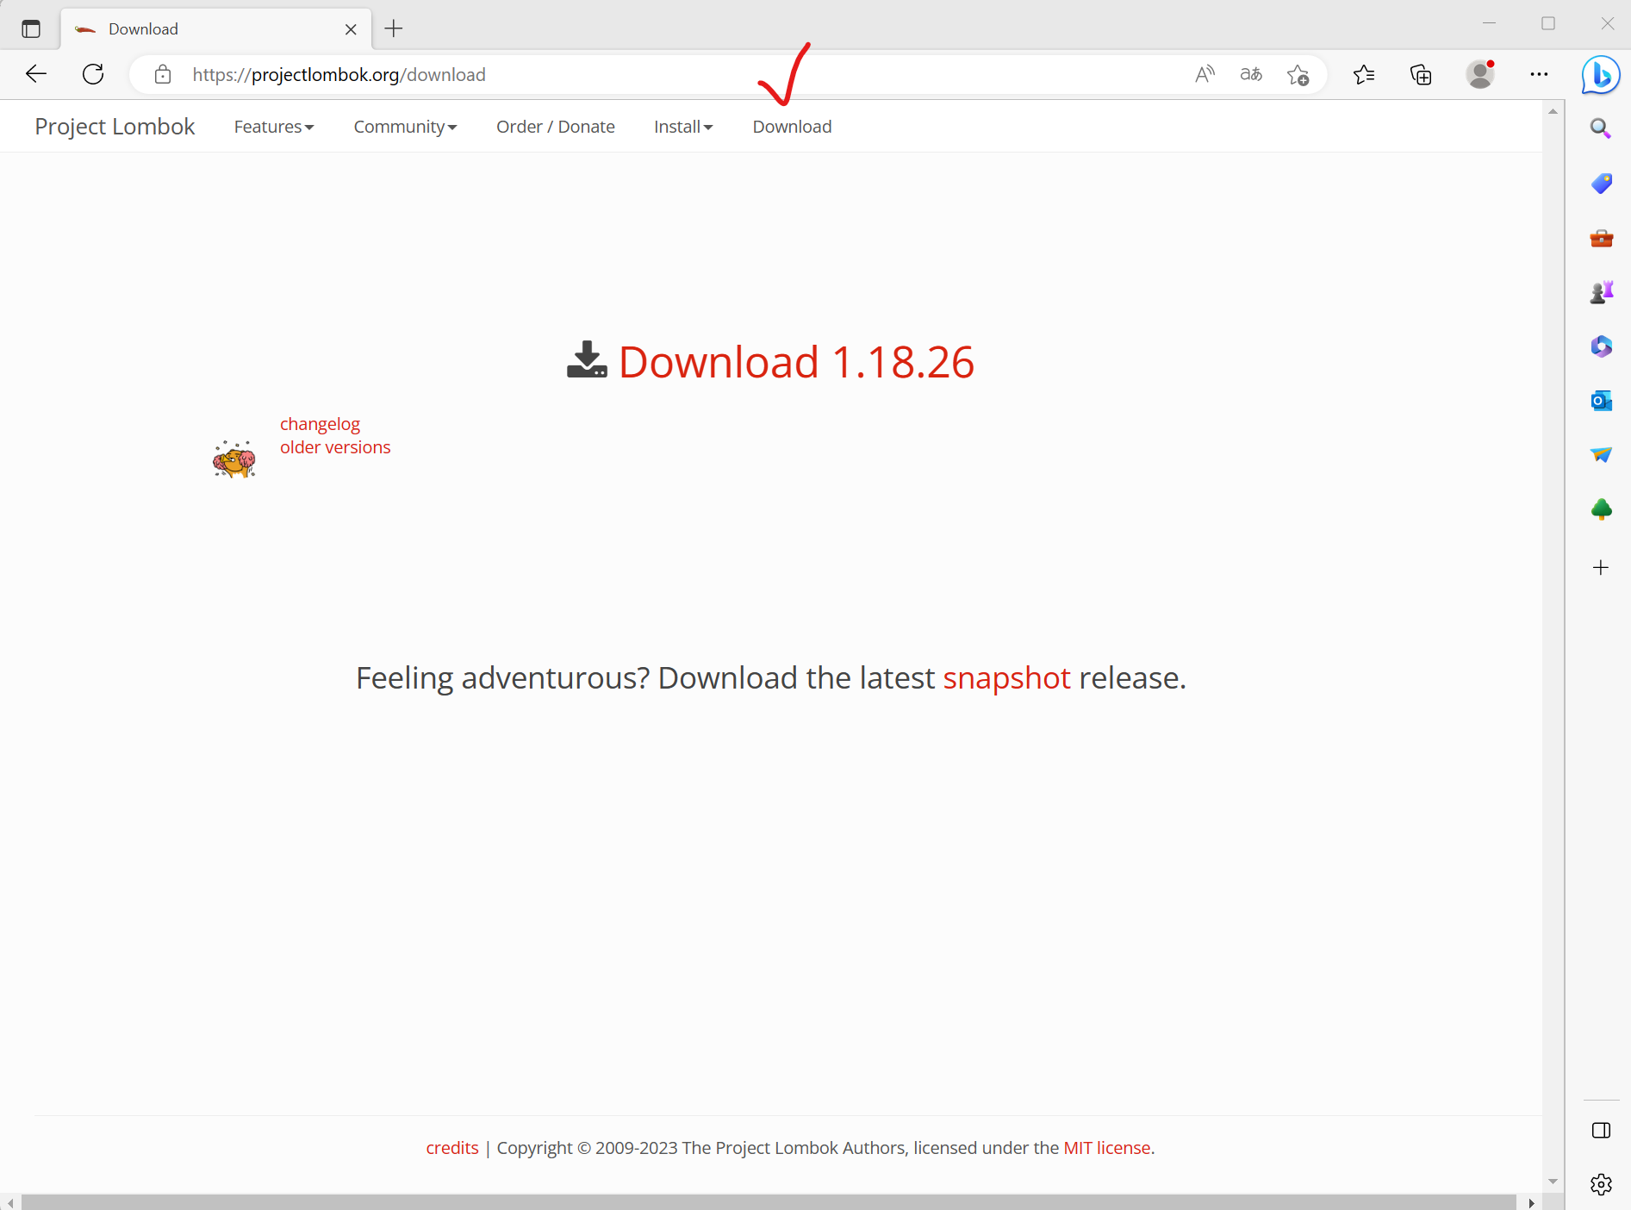Open the user profile avatar
Viewport: 1631px width, 1210px height.
1480,74
